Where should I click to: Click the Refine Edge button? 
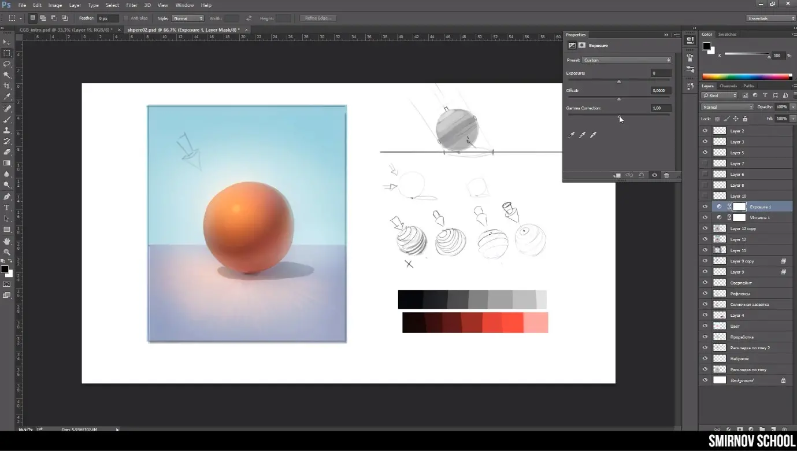click(317, 19)
